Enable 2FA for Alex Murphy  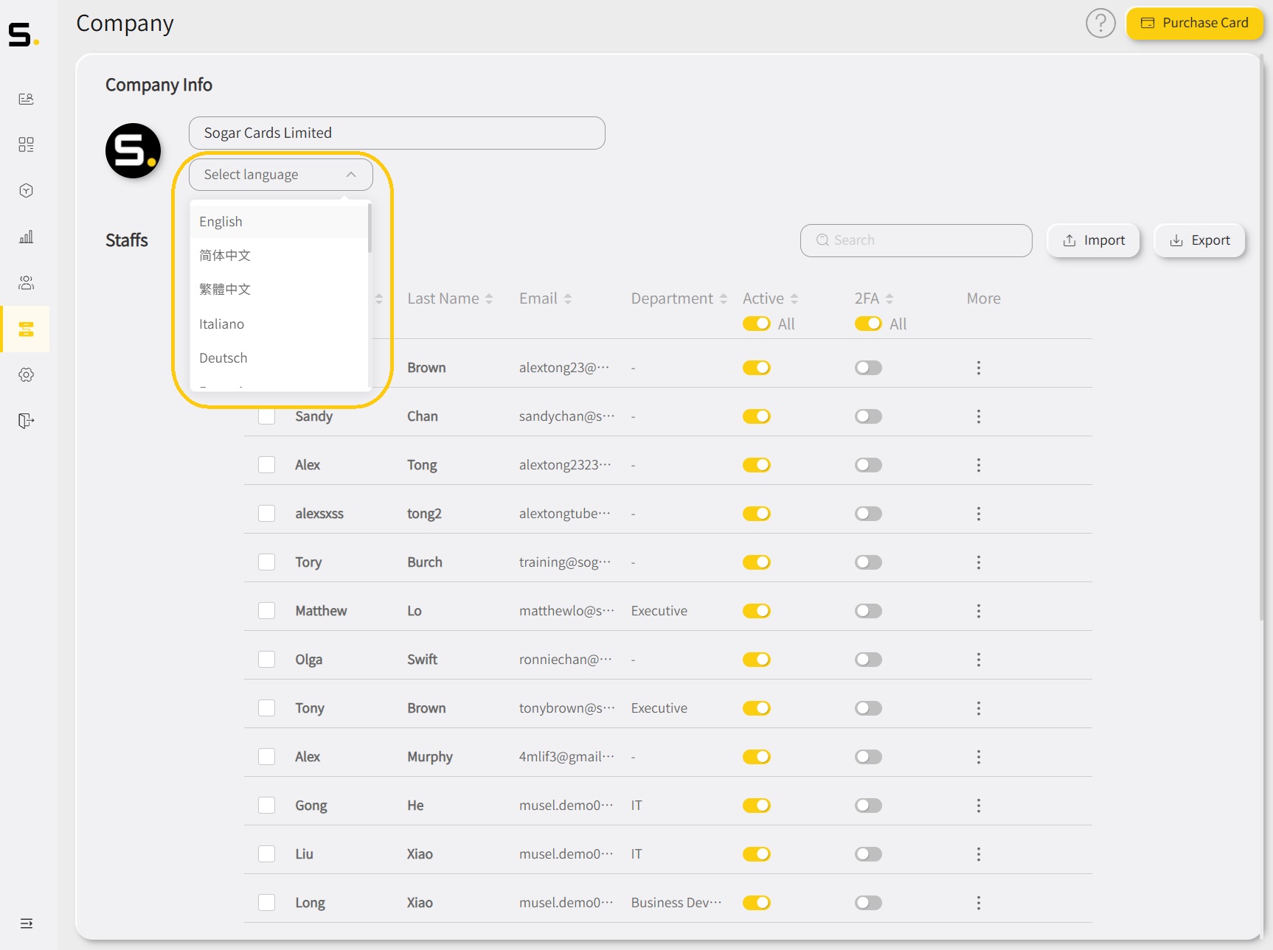(x=868, y=757)
